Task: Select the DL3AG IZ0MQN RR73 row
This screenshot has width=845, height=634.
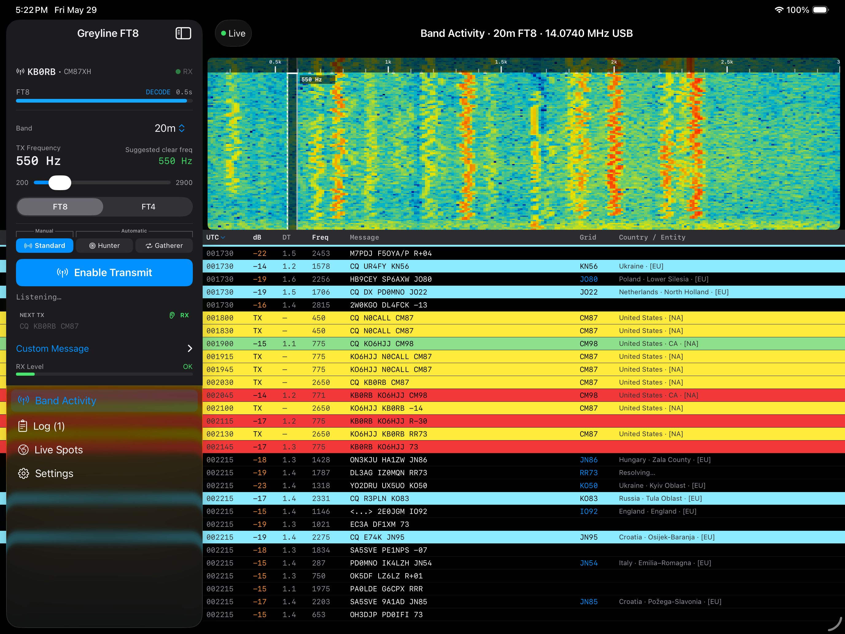Action: [523, 473]
